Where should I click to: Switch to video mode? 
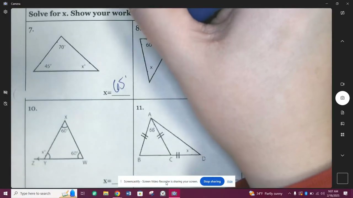(x=343, y=84)
